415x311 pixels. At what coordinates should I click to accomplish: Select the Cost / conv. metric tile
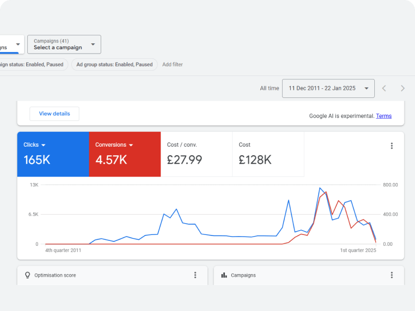(x=196, y=154)
